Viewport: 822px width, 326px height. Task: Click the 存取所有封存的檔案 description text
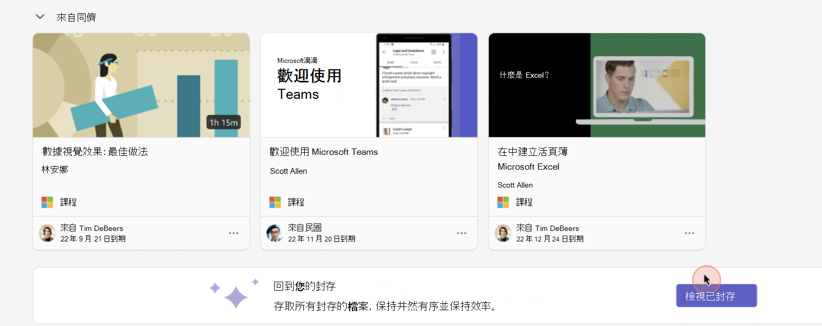click(385, 306)
